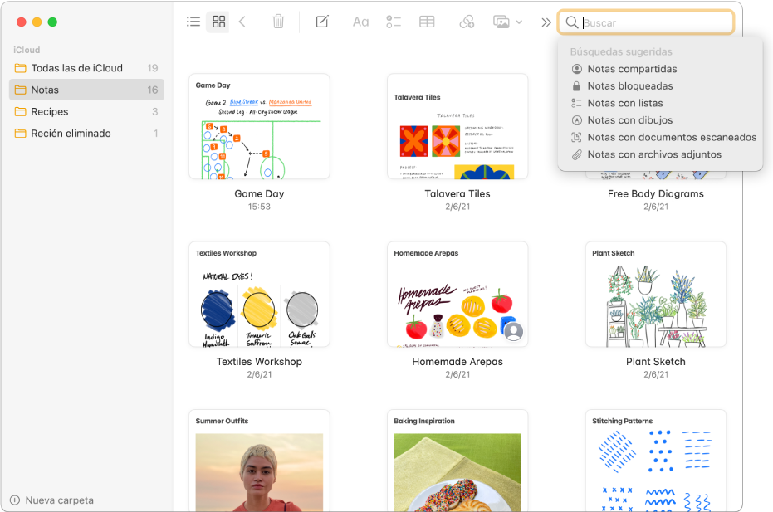Click the back chevron in toolbar
The height and width of the screenshot is (512, 773).
(242, 22)
